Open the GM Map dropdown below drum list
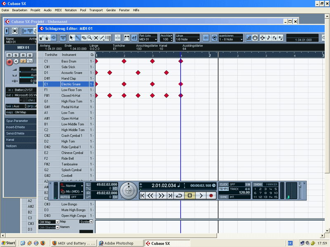 pyautogui.click(x=49, y=222)
